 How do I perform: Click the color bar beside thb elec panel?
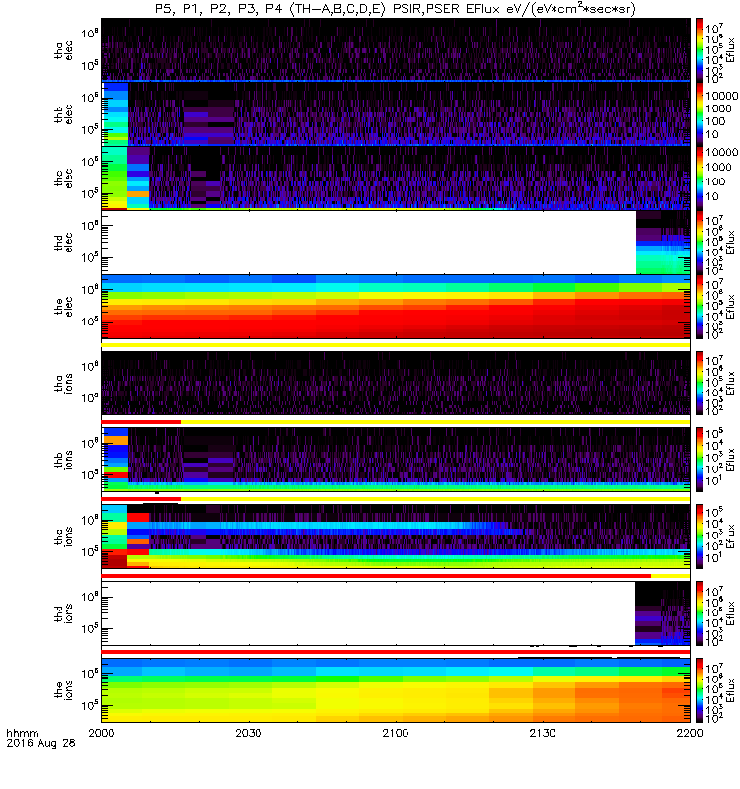pyautogui.click(x=700, y=114)
